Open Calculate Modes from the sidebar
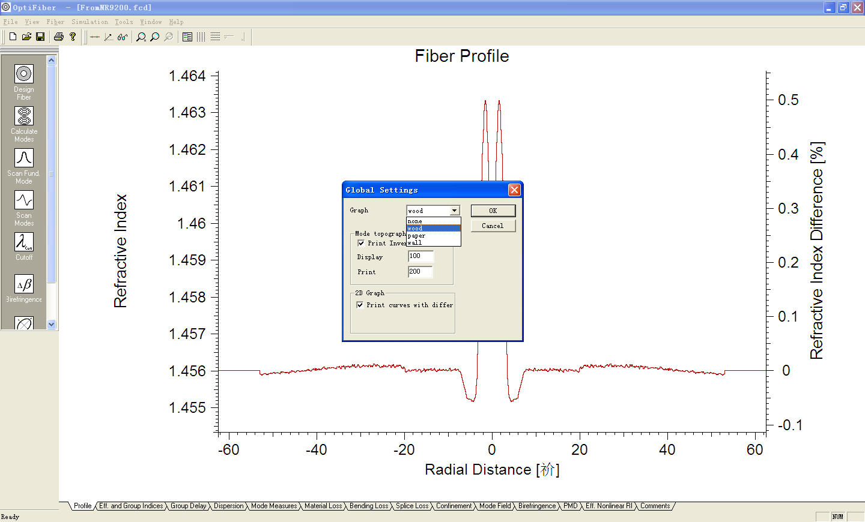 [x=24, y=116]
